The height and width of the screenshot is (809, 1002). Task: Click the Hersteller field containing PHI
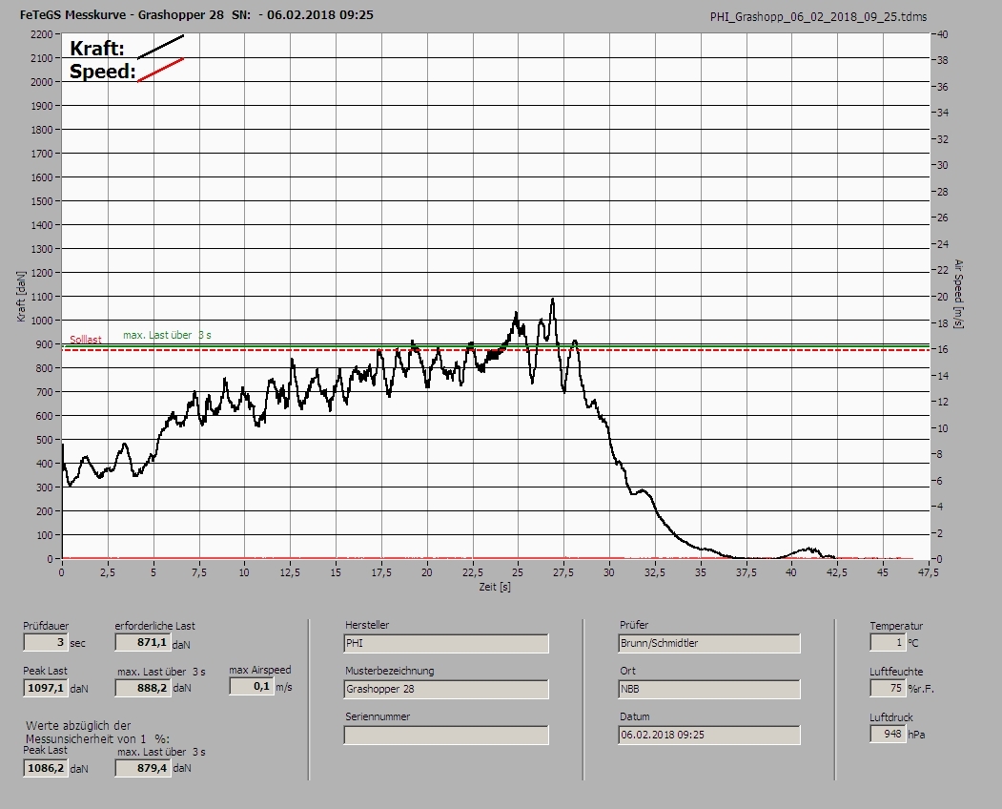click(446, 643)
